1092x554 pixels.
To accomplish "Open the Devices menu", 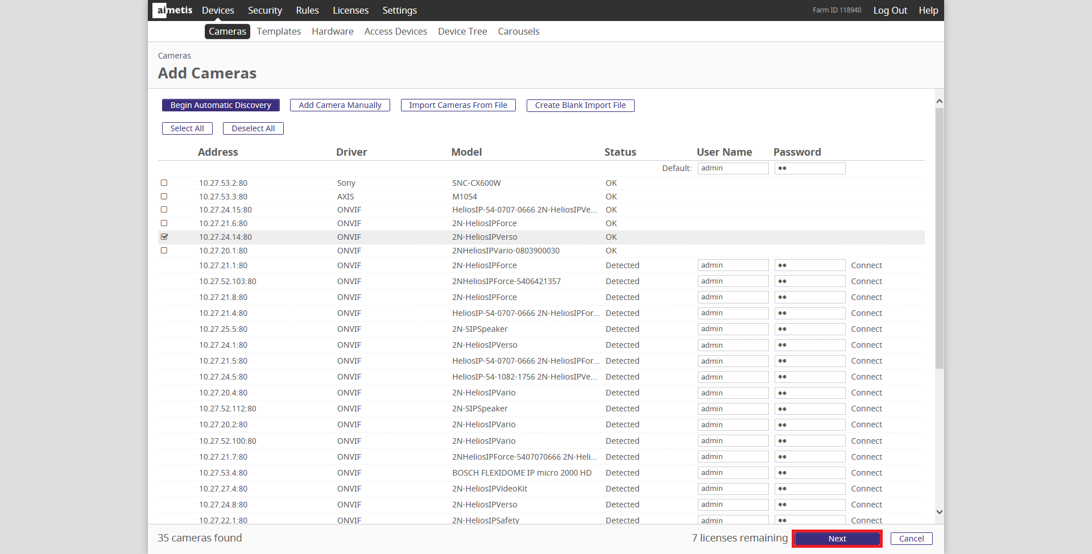I will coord(218,10).
